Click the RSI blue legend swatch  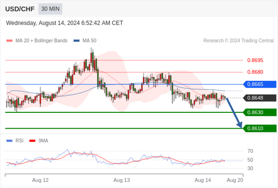coord(10,141)
